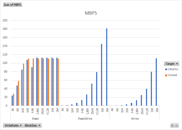Viewport: 182px width, 130px height.
Task: Click the 200 value on vertical axis
Action: (x=5, y=21)
